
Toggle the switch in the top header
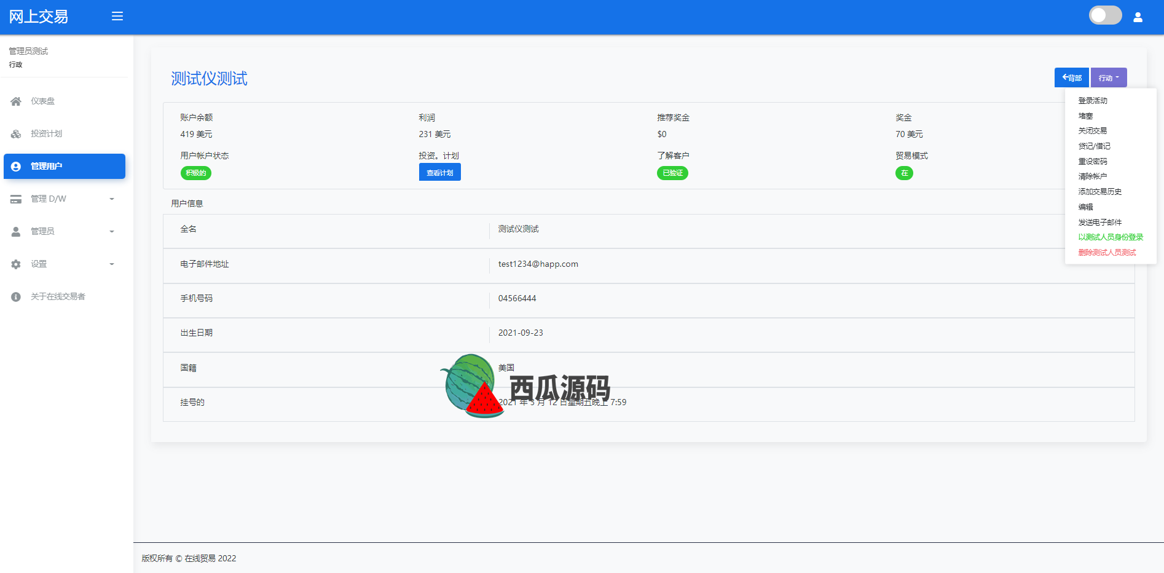pos(1105,15)
